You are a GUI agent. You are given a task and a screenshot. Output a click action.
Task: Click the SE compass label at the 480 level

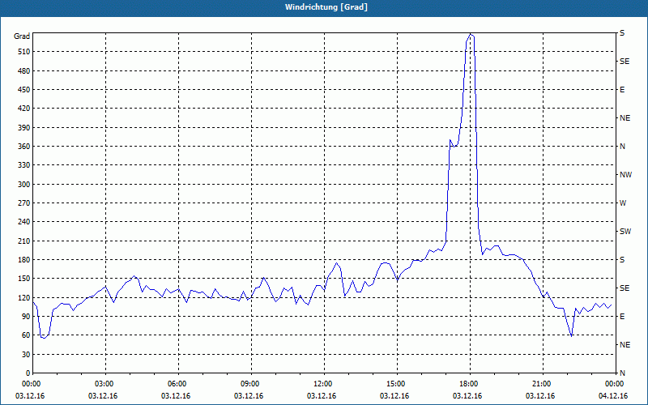[625, 62]
